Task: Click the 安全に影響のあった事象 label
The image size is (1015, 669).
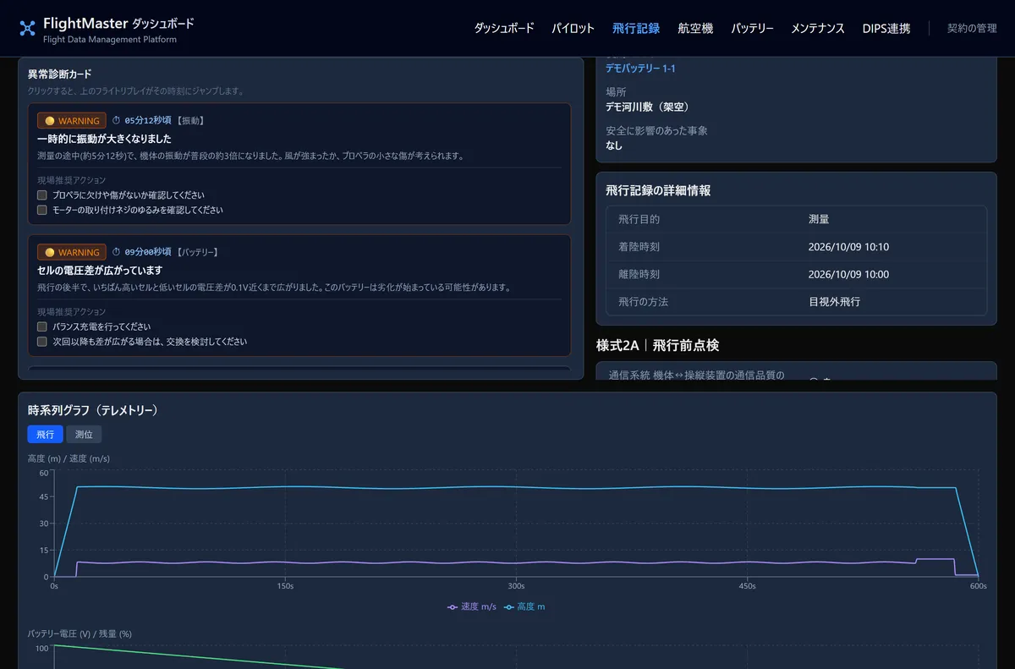Action: click(x=656, y=130)
